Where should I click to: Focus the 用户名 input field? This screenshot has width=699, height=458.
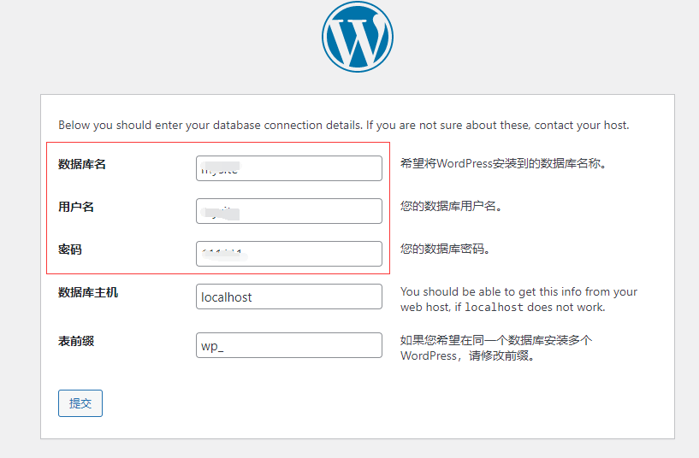pyautogui.click(x=289, y=211)
